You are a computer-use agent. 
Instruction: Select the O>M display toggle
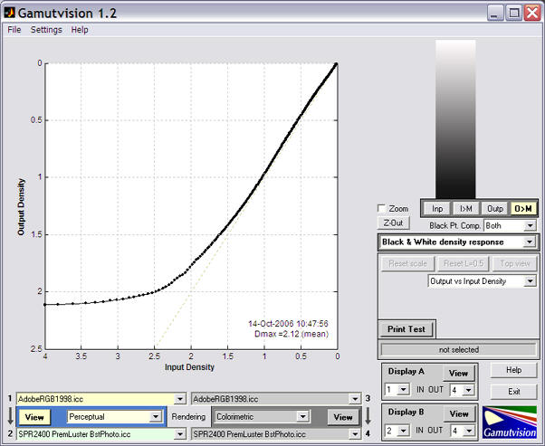pos(522,209)
